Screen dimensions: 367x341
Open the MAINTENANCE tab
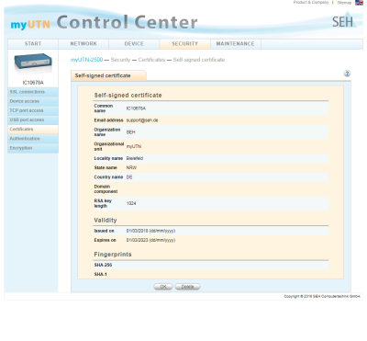[236, 44]
